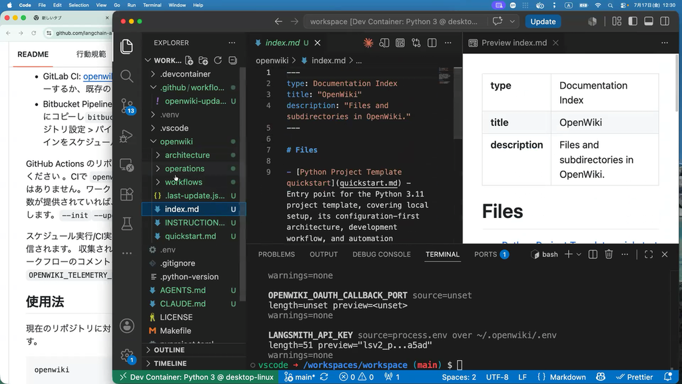Toggle maximized terminal panel size
This screenshot has width=682, height=384.
coord(649,254)
